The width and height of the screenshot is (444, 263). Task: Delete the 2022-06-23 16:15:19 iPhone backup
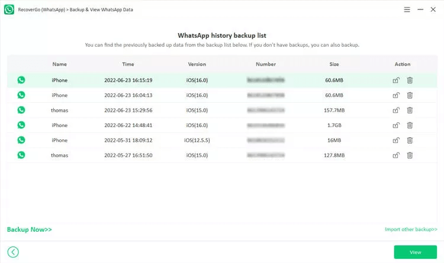click(410, 80)
